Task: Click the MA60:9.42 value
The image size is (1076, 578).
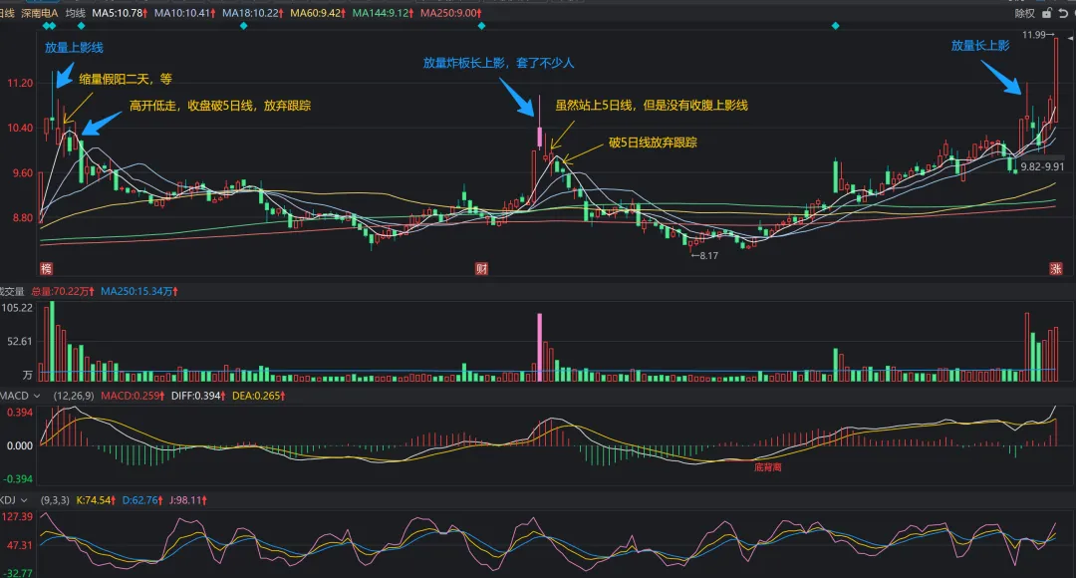Action: pyautogui.click(x=318, y=13)
